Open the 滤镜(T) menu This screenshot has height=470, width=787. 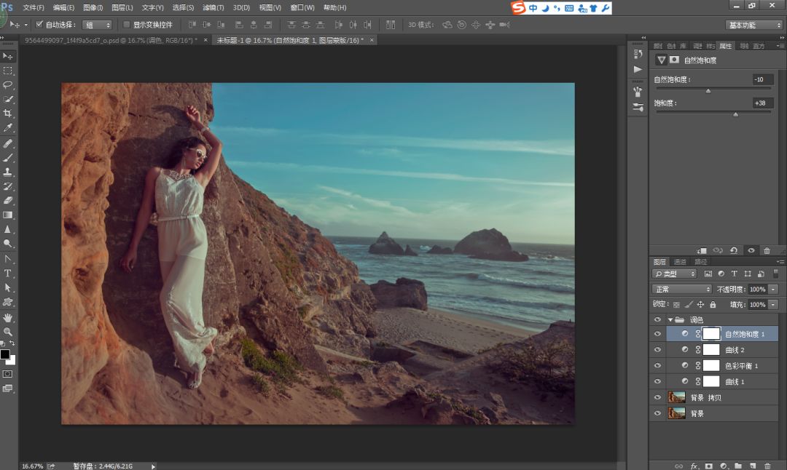click(214, 7)
